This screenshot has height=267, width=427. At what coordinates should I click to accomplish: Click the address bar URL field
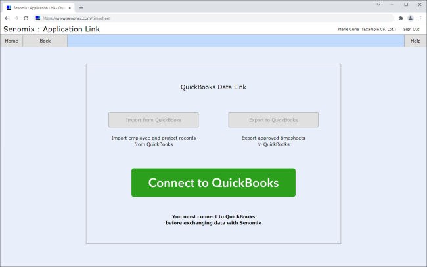(213, 18)
